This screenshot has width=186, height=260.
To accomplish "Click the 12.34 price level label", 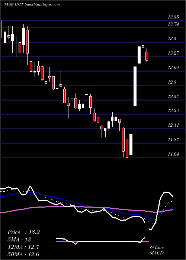I will click(173, 111).
